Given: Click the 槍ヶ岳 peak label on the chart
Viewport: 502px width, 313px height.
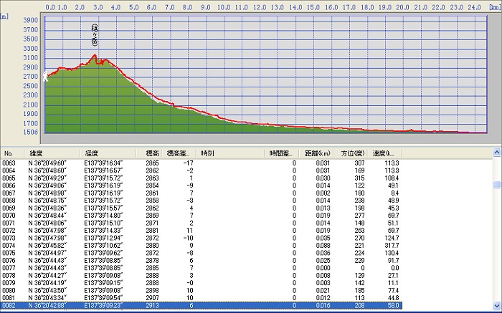Looking at the screenshot, I should pos(95,36).
